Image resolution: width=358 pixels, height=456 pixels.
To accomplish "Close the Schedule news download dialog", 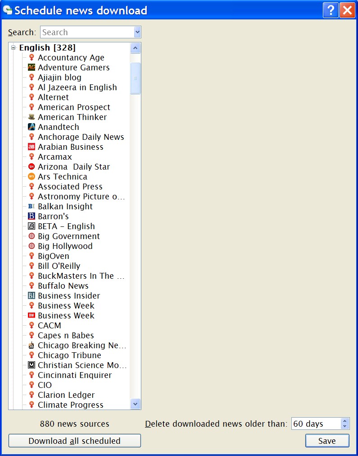I will tap(347, 10).
